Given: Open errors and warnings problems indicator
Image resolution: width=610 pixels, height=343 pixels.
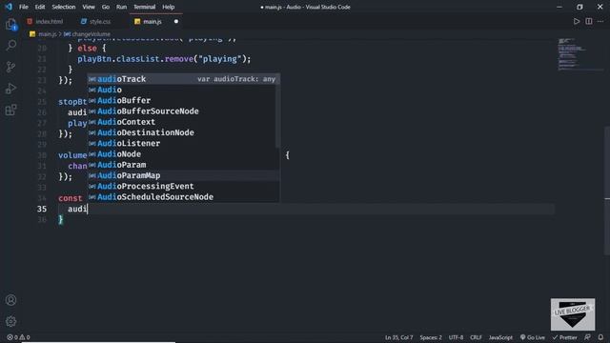Looking at the screenshot, I should (18, 337).
